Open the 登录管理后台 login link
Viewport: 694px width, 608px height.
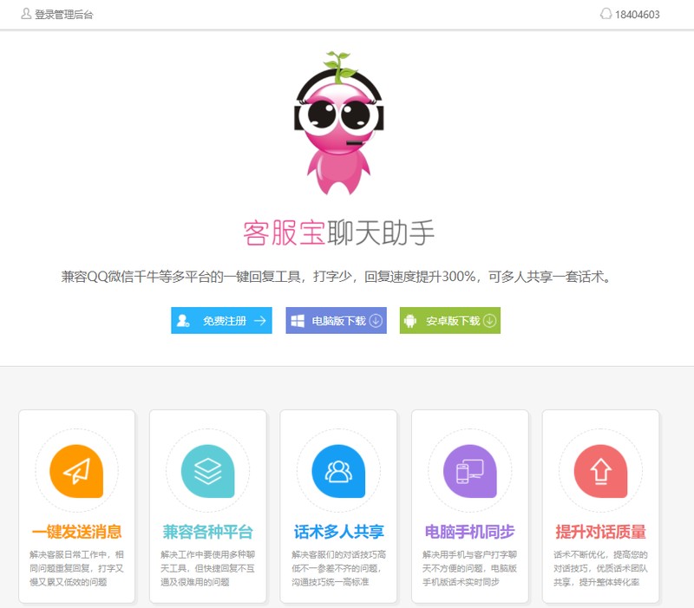63,15
